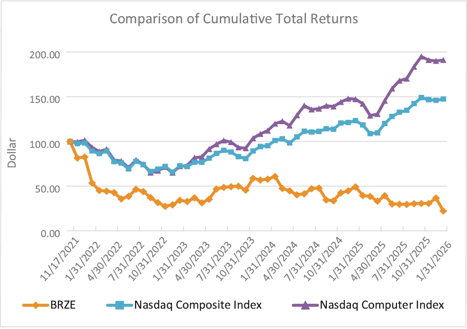The image size is (467, 329).
Task: Click the orange BRZE legend diamond marker
Action: coord(36,305)
